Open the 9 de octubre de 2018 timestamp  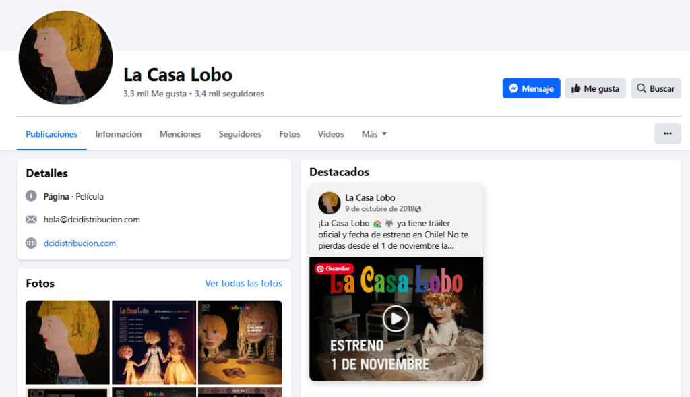pyautogui.click(x=380, y=209)
